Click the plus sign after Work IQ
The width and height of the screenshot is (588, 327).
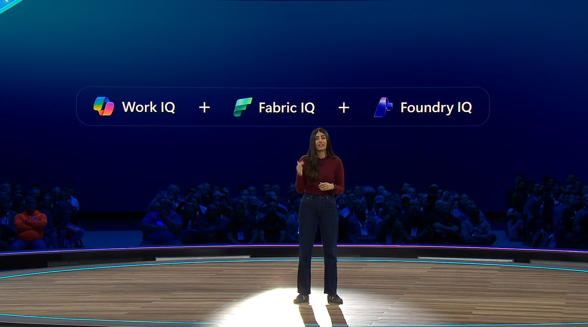pos(204,107)
